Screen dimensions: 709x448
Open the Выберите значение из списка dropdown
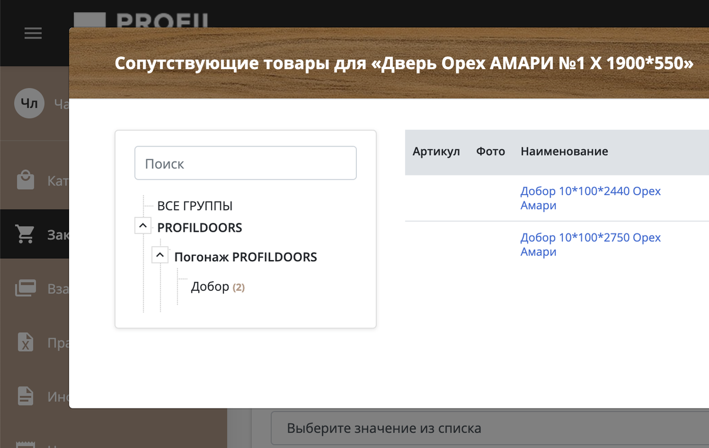(x=490, y=428)
